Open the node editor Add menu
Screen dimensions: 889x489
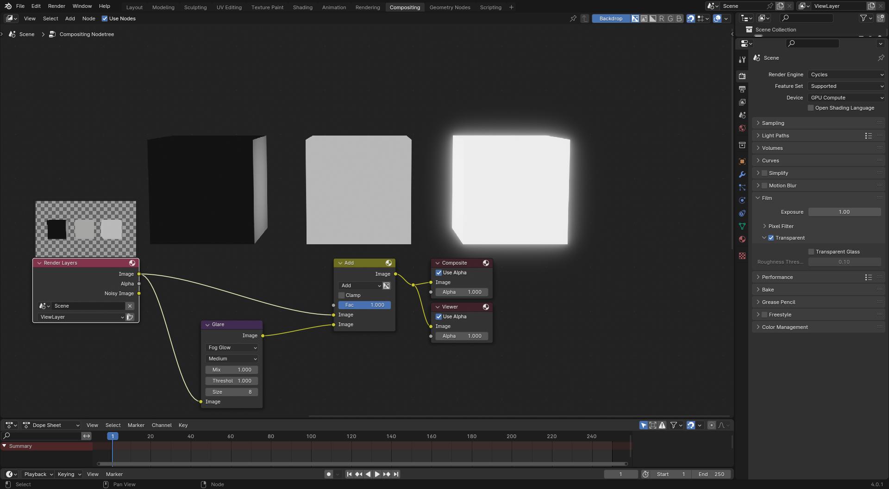[x=70, y=19]
